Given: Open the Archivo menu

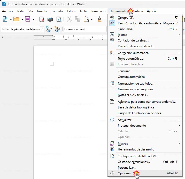Looking at the screenshot, I should (x=7, y=11).
